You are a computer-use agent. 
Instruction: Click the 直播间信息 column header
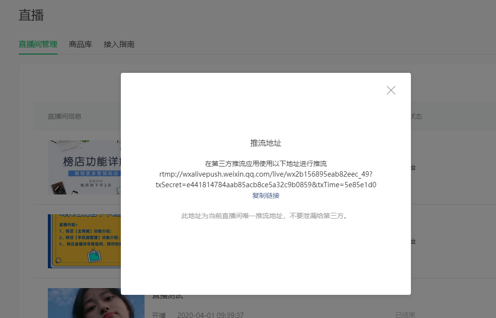coord(64,116)
